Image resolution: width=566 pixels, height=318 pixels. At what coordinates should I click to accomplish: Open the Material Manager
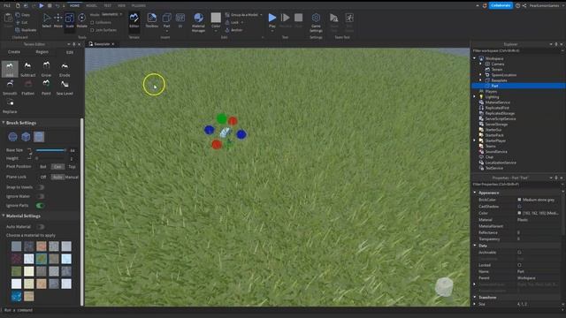[198, 22]
